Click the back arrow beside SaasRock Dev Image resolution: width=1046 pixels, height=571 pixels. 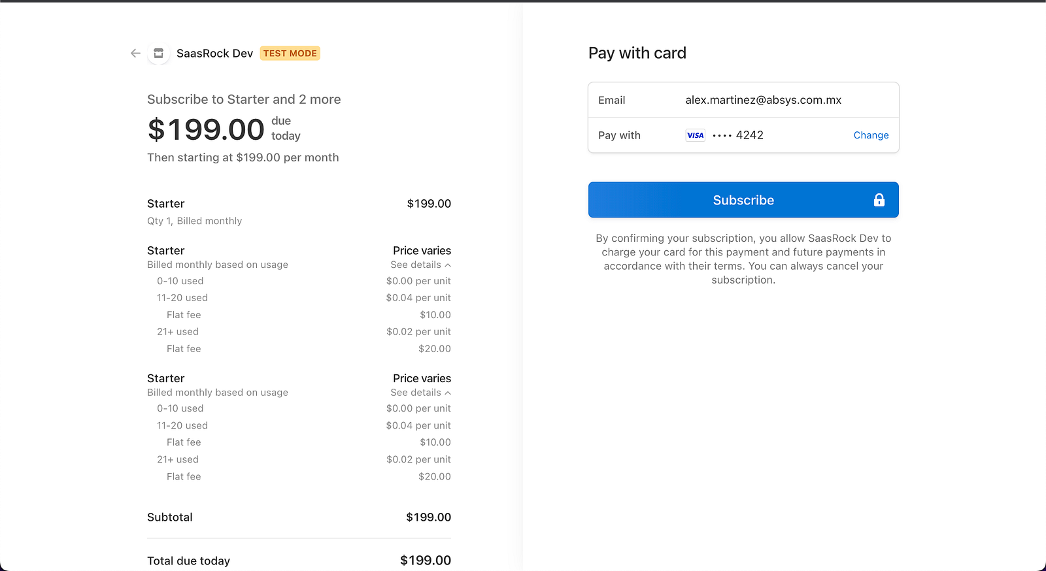tap(135, 54)
